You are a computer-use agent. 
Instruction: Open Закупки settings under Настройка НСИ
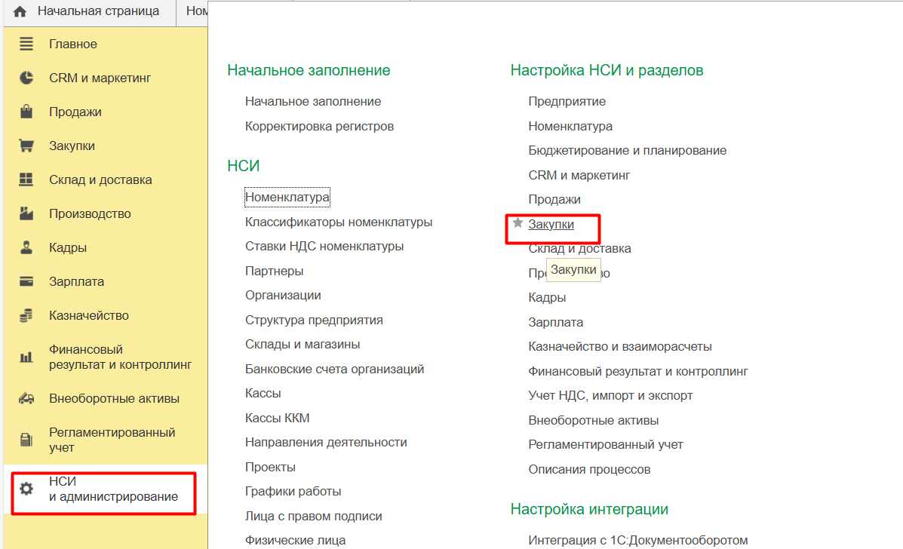click(x=551, y=225)
